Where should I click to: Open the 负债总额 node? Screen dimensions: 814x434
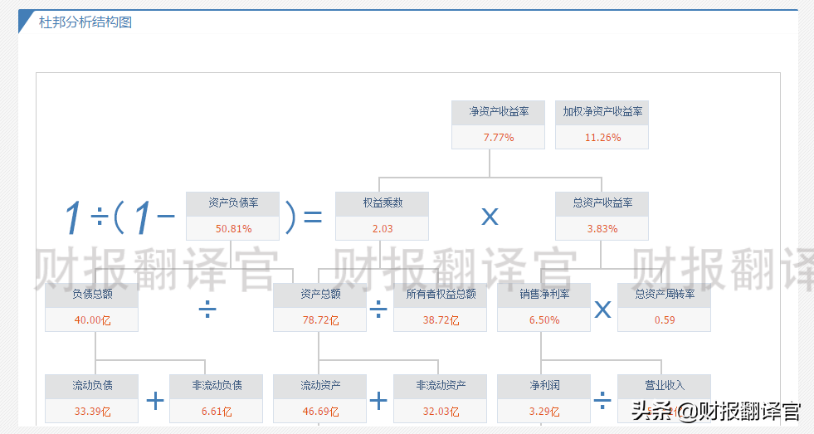91,307
